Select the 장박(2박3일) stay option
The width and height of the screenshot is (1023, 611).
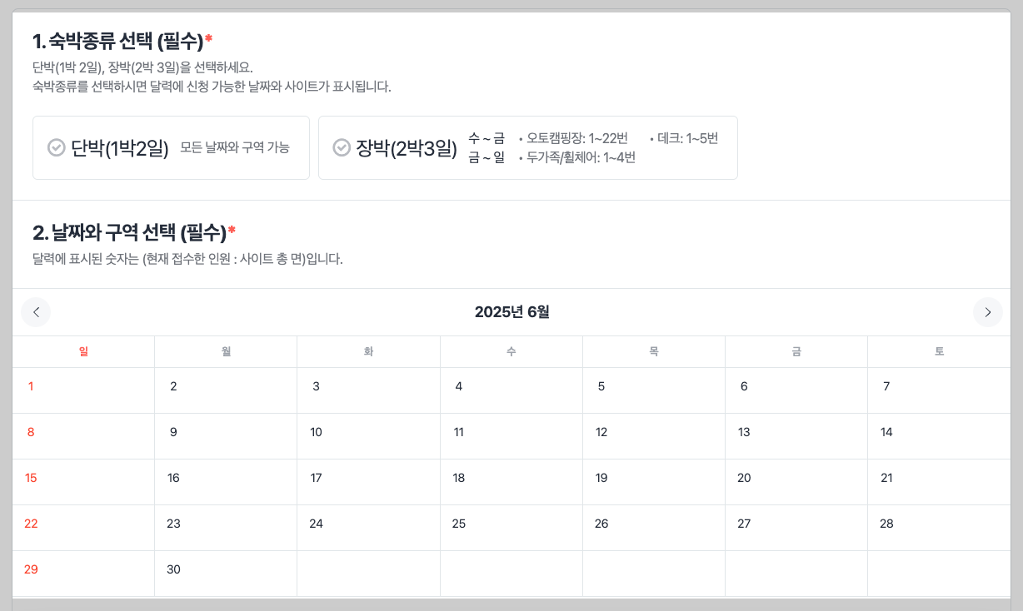click(528, 147)
